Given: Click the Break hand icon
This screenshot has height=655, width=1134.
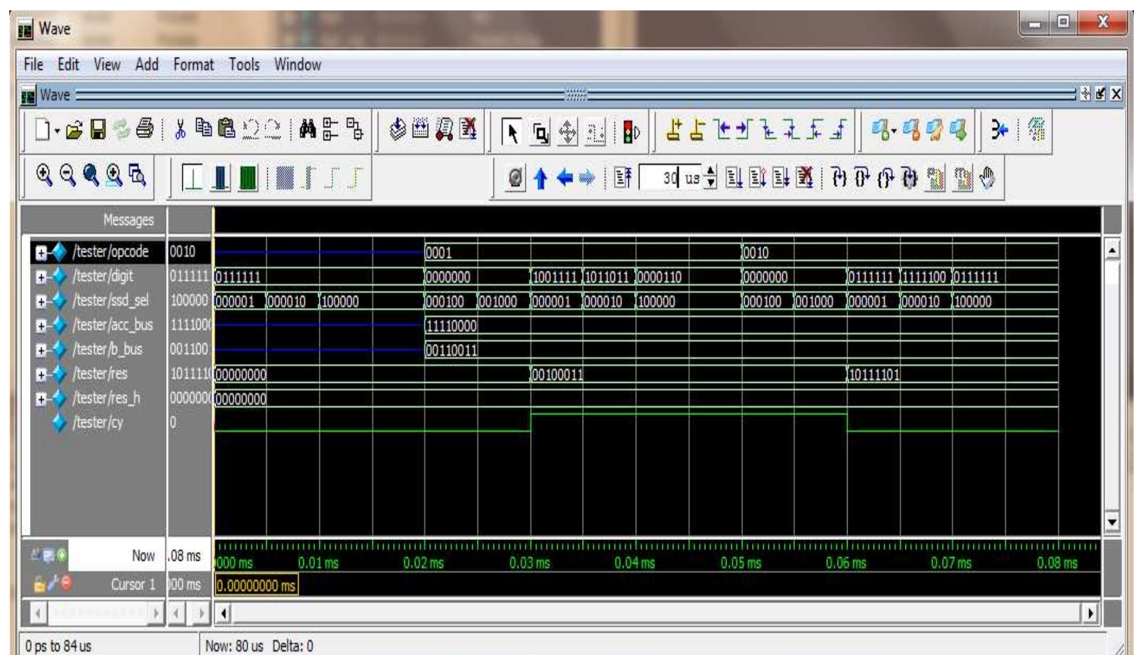Looking at the screenshot, I should tap(988, 178).
